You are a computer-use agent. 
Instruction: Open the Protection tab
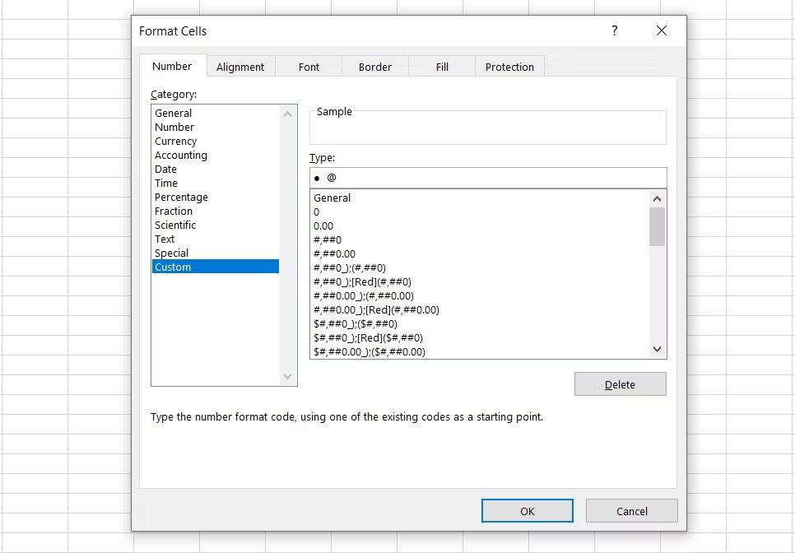509,67
